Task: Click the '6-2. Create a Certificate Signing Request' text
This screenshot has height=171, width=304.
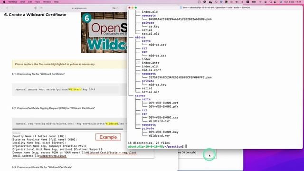Action: pos(53,108)
